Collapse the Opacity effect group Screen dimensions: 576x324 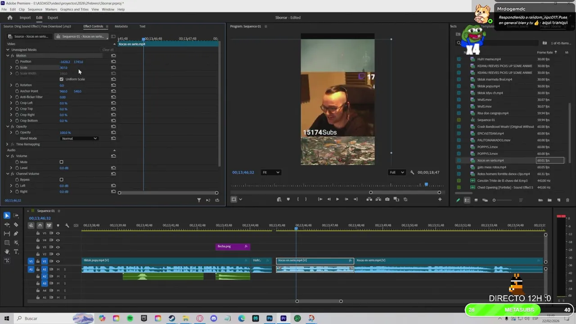pos(8,126)
